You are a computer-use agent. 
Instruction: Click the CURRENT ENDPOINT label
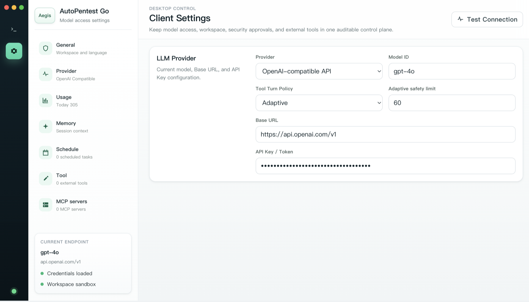click(64, 242)
